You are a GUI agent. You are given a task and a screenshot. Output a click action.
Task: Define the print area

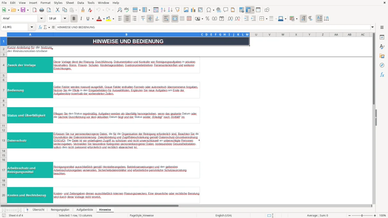point(242,10)
